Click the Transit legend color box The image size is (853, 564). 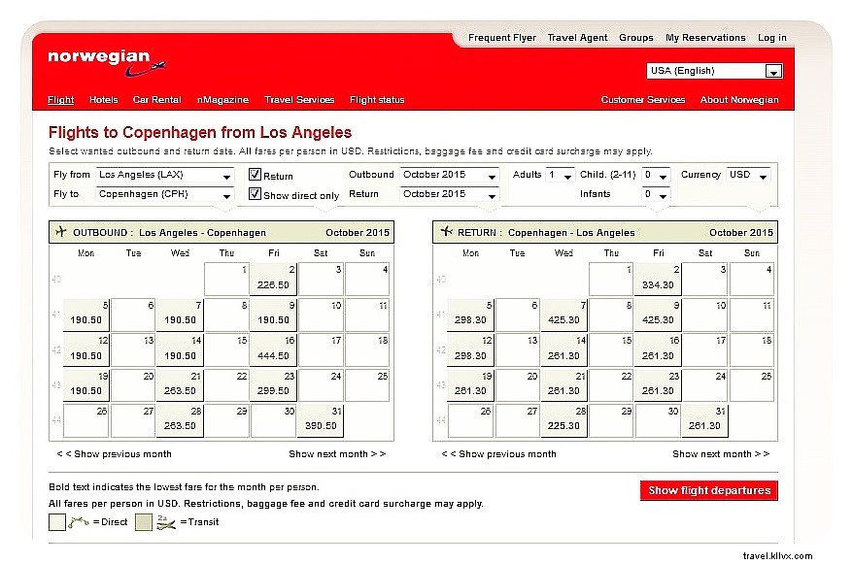click(x=144, y=522)
